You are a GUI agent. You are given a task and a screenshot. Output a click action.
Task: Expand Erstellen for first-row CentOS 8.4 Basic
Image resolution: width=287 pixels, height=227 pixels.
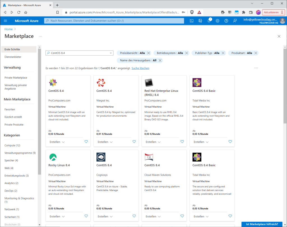pos(201,142)
